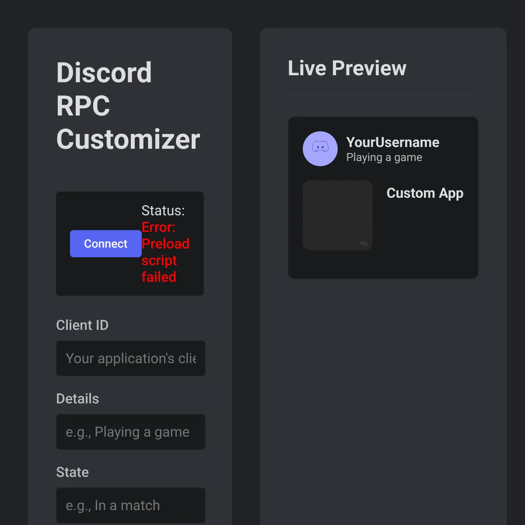Click the red Preload script failed error text
The height and width of the screenshot is (525, 525).
165,252
